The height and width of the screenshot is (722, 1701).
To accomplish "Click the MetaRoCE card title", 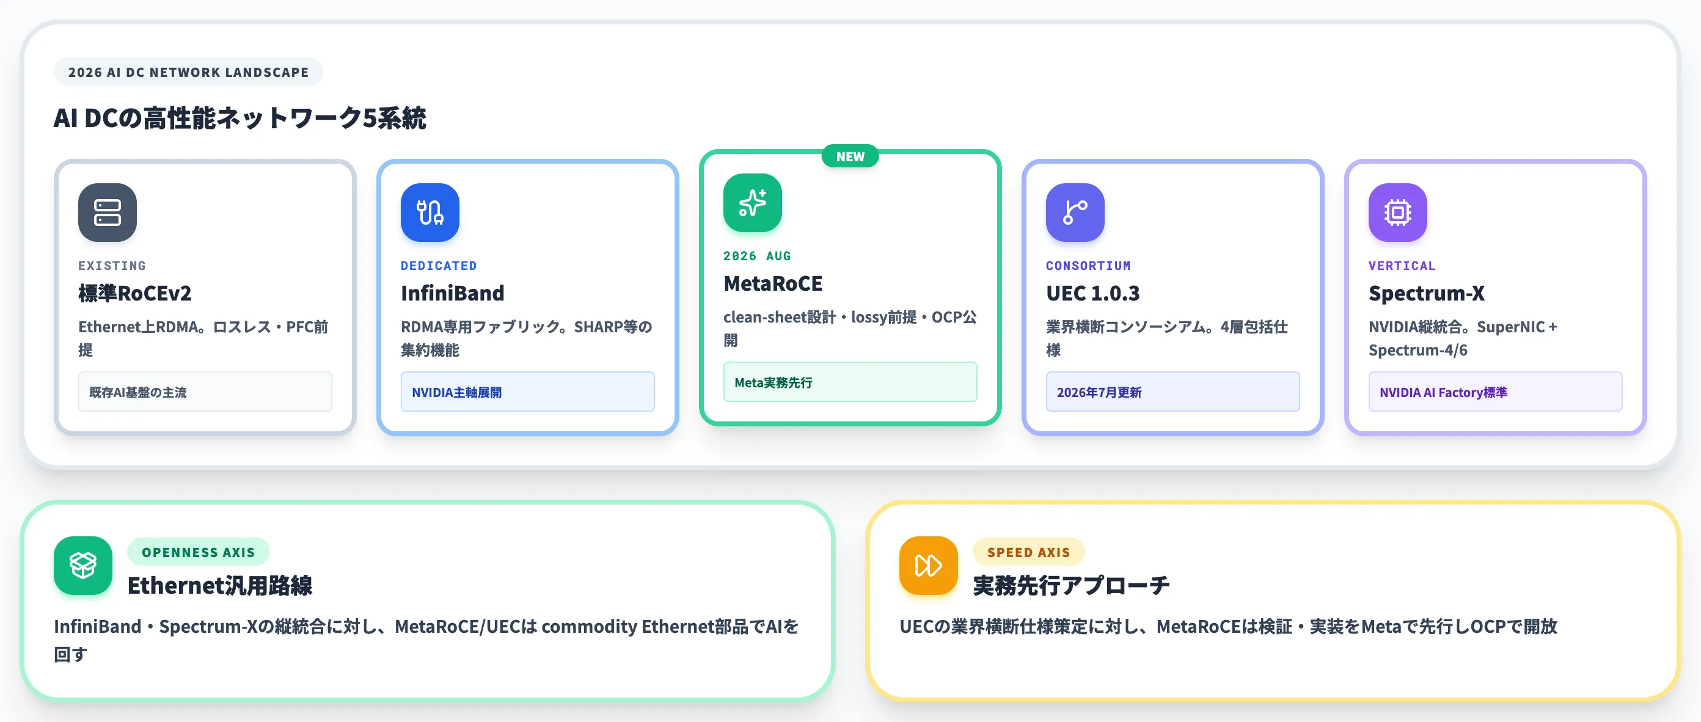I will [x=772, y=283].
